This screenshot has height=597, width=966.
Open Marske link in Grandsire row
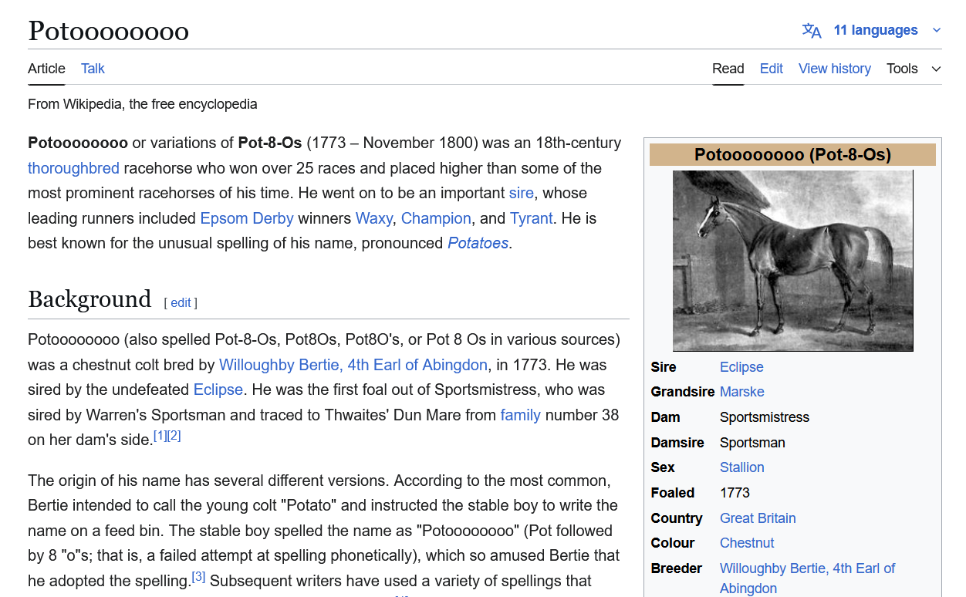pyautogui.click(x=742, y=392)
